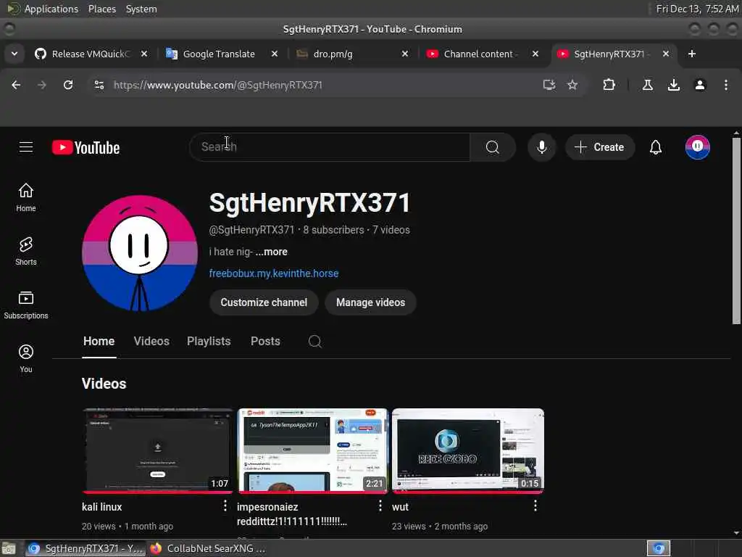The width and height of the screenshot is (742, 557).
Task: Open the System menu
Action: pos(141,9)
